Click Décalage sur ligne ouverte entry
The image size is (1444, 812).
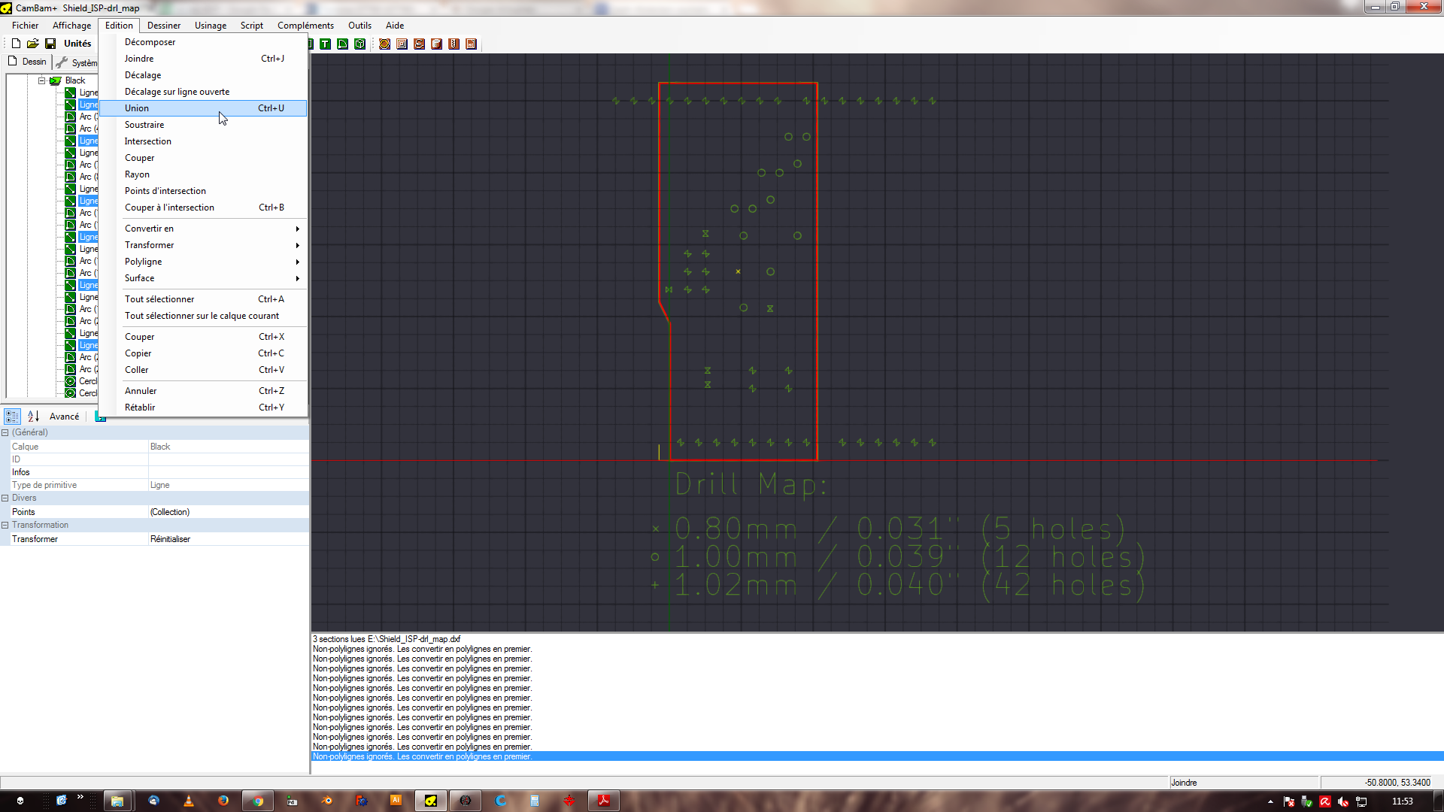coord(203,92)
